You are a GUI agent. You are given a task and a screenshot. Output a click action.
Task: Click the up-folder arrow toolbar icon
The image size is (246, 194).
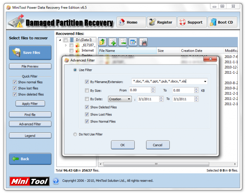click(x=102, y=42)
